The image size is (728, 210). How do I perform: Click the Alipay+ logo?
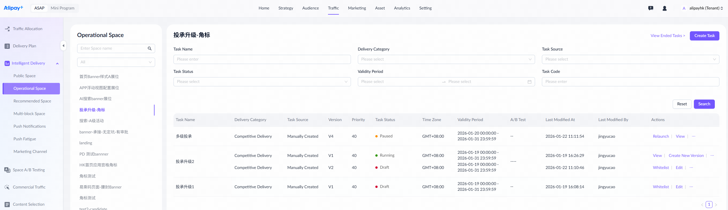coord(13,8)
